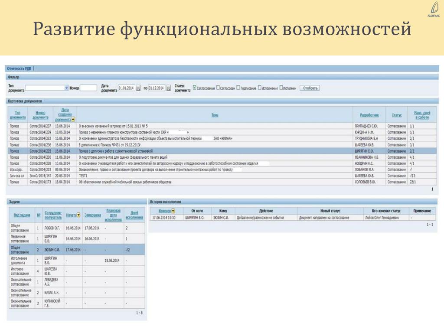Select highlighted task row ЗЮЗИН С.И.
This screenshot has width=444, height=333.
coord(77,250)
